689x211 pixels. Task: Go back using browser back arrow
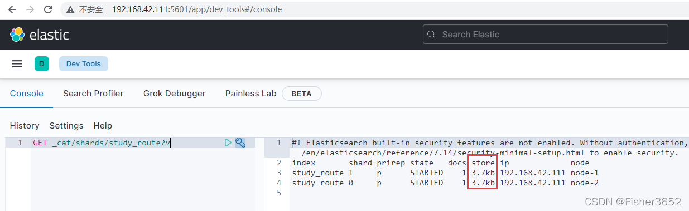[12, 9]
